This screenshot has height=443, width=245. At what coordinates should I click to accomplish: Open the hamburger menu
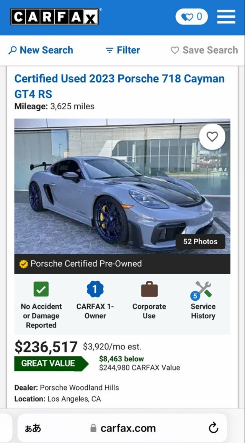(226, 16)
